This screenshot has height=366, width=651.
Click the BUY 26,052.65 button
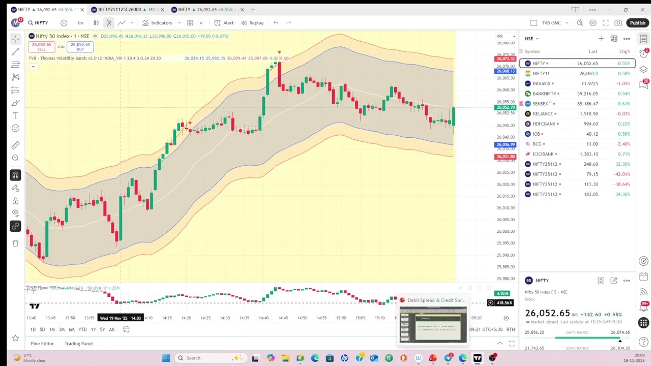[x=80, y=47]
